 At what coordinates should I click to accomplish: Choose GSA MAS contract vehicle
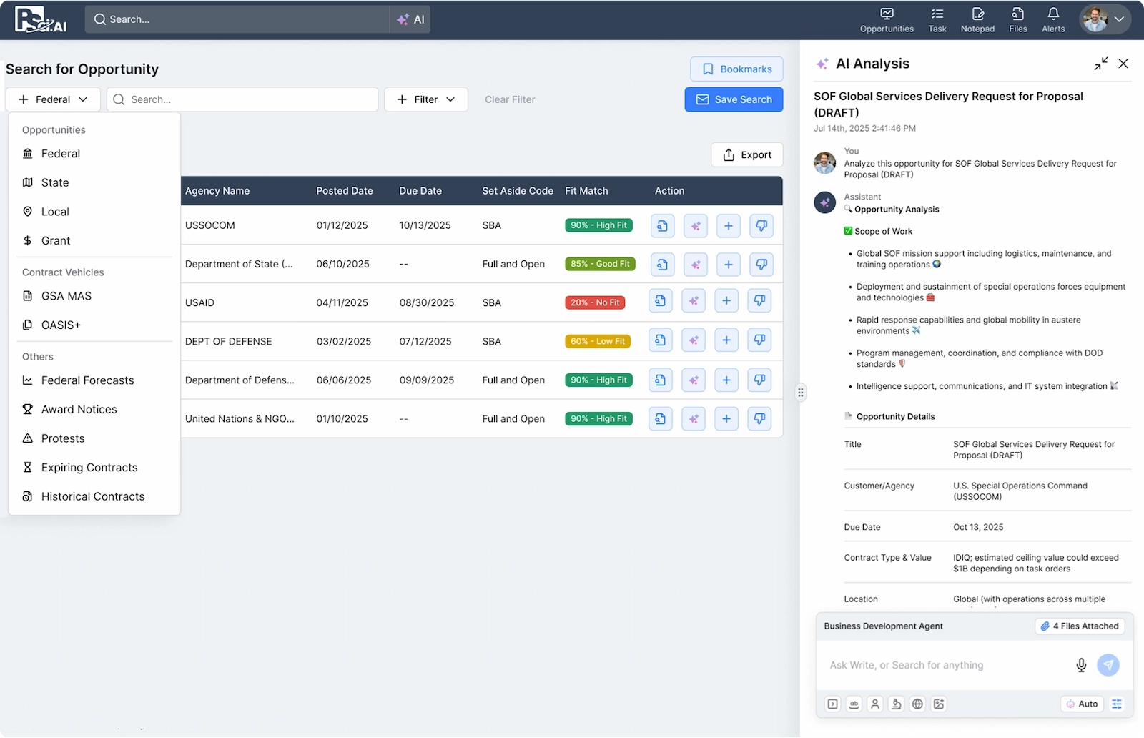pyautogui.click(x=94, y=296)
